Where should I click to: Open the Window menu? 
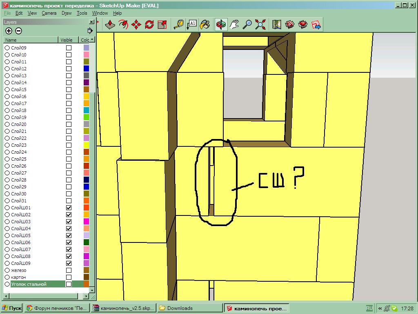[x=100, y=13]
